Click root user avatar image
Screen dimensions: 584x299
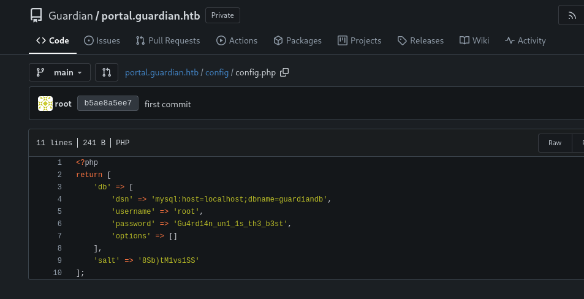click(x=45, y=104)
